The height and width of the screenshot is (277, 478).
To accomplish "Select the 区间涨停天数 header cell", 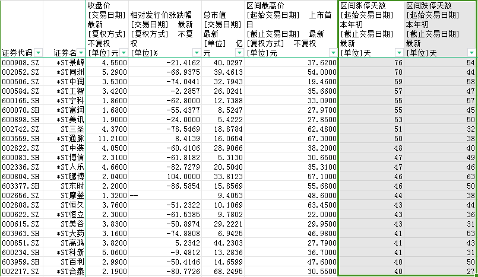I will point(371,29).
